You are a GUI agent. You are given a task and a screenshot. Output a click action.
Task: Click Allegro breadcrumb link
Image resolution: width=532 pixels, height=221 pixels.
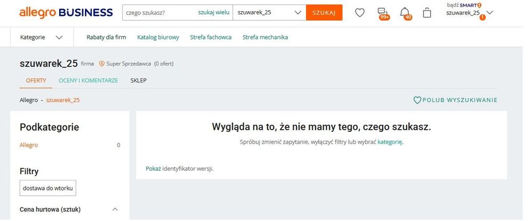[x=29, y=100]
